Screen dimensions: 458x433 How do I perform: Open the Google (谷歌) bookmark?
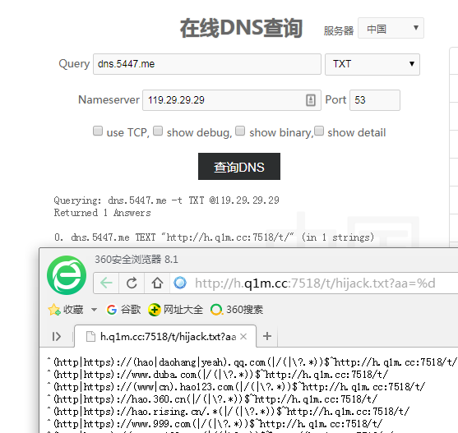pyautogui.click(x=123, y=310)
